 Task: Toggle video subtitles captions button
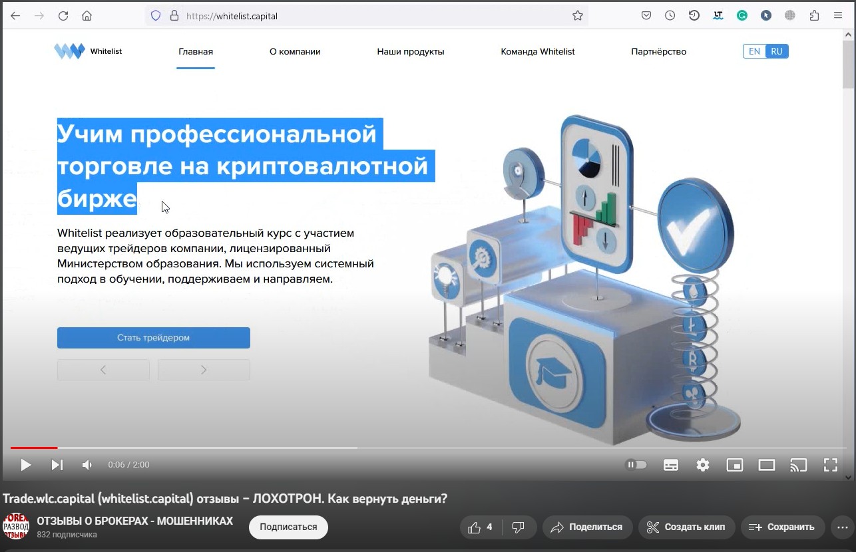671,465
